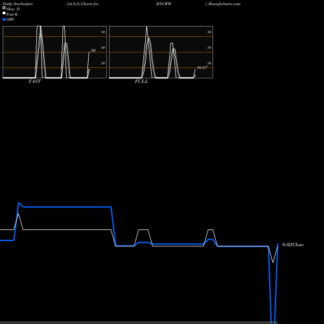Click the OBV blue line's flat top plateau

(x=67, y=207)
